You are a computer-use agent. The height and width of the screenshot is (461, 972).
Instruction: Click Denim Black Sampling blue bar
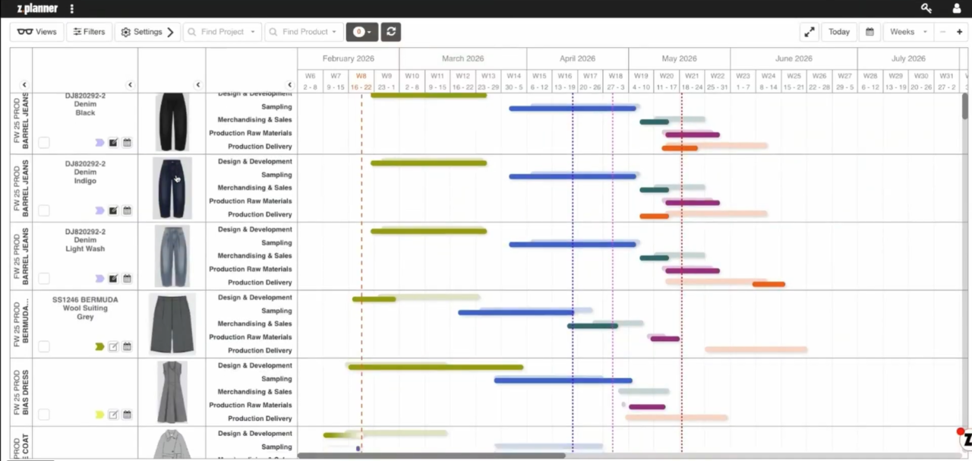(573, 109)
